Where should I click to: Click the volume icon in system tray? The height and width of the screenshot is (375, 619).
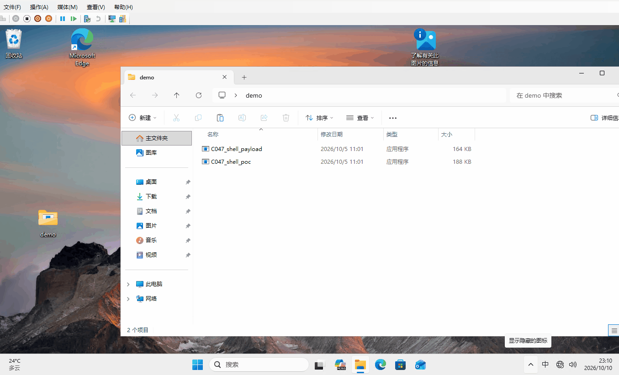click(573, 365)
